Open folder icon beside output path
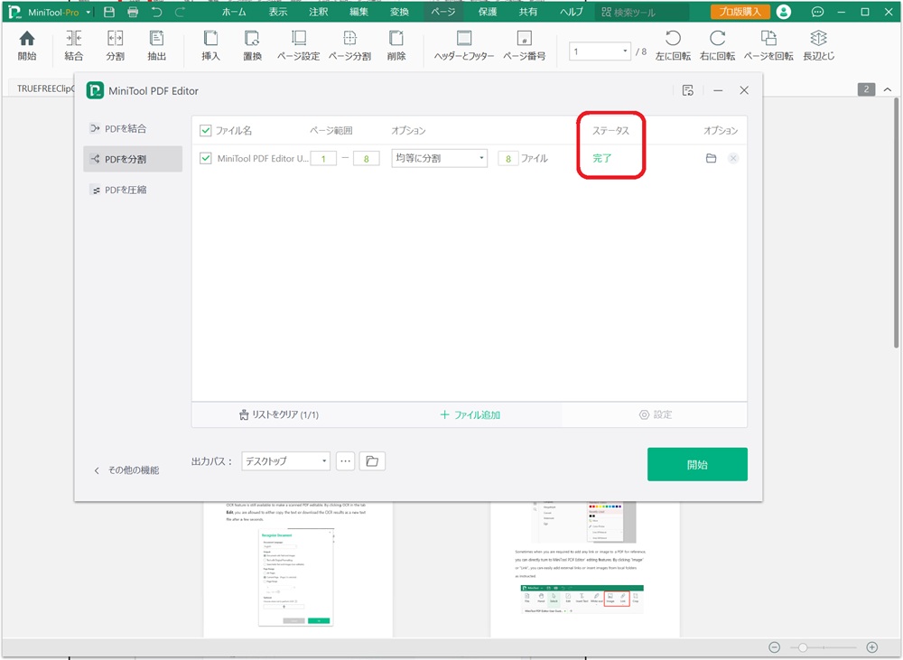Image resolution: width=903 pixels, height=660 pixels. 372,460
